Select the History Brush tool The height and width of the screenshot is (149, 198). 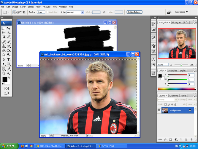(9, 46)
